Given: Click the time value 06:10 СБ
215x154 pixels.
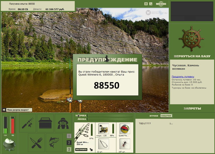Looking at the screenshot, I should pyautogui.click(x=23, y=9).
